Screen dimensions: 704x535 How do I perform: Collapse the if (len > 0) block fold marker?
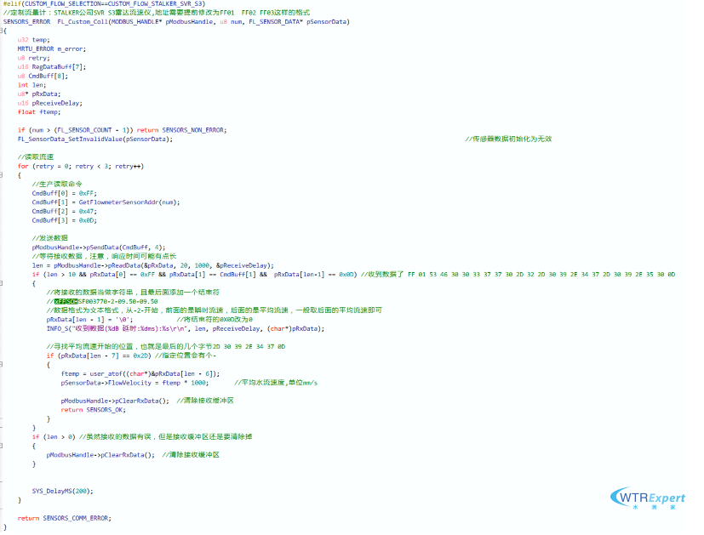coord(4,445)
